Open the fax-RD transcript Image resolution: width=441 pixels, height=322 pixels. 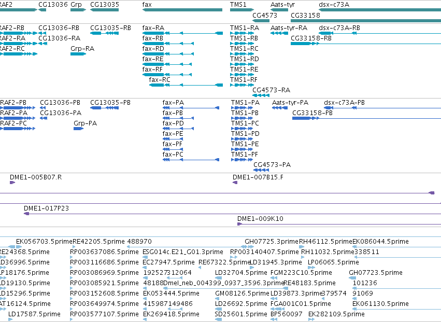(153, 48)
